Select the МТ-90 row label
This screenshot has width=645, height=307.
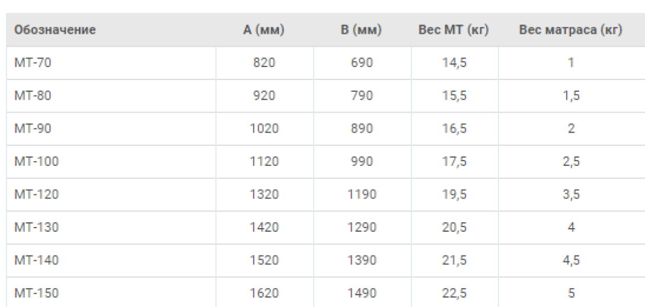(x=33, y=129)
